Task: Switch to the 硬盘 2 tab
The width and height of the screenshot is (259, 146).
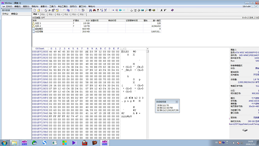Action: [x=44, y=14]
